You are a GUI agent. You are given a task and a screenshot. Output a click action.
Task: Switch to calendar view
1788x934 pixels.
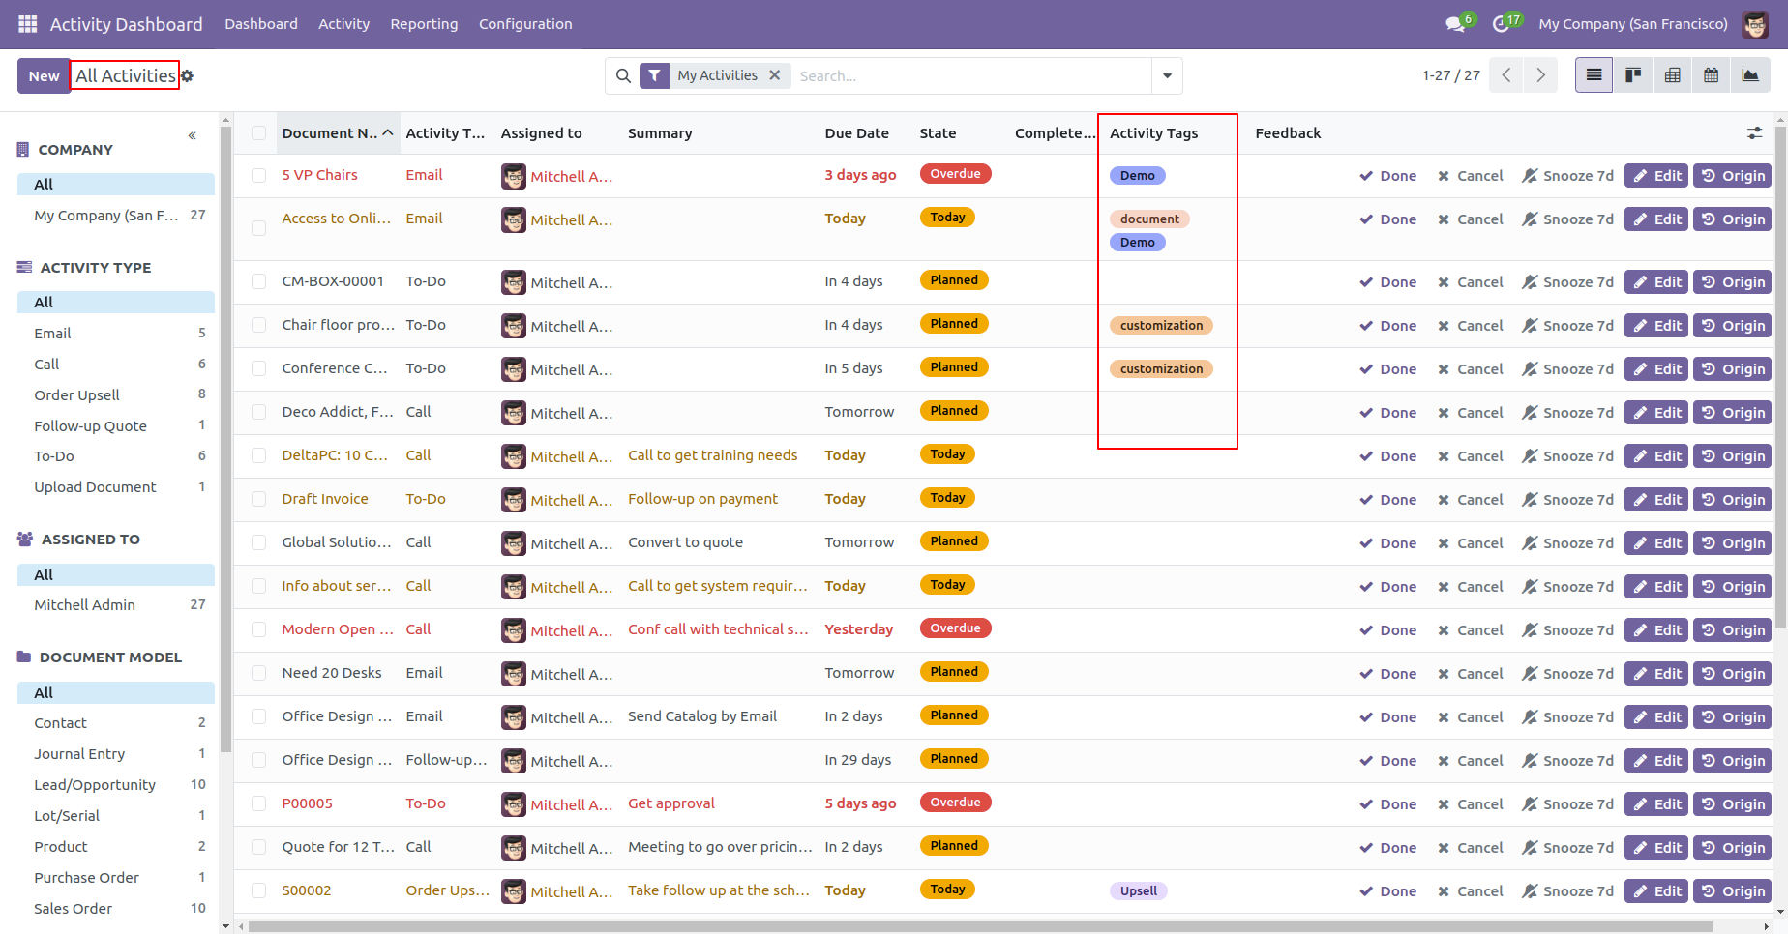coord(1712,75)
